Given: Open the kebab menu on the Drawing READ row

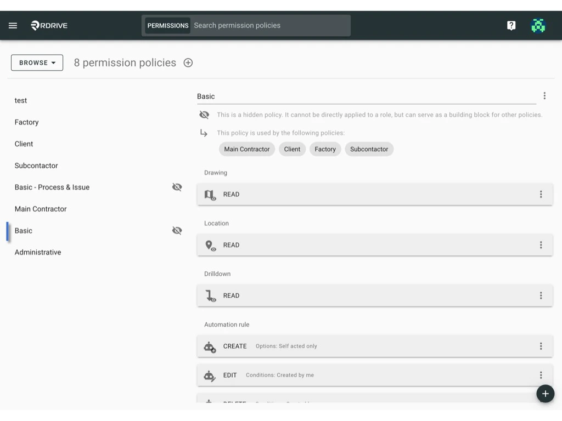Looking at the screenshot, I should 541,194.
